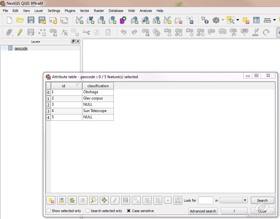Click the Save Project As icon
The image size is (280, 219).
[42, 20]
